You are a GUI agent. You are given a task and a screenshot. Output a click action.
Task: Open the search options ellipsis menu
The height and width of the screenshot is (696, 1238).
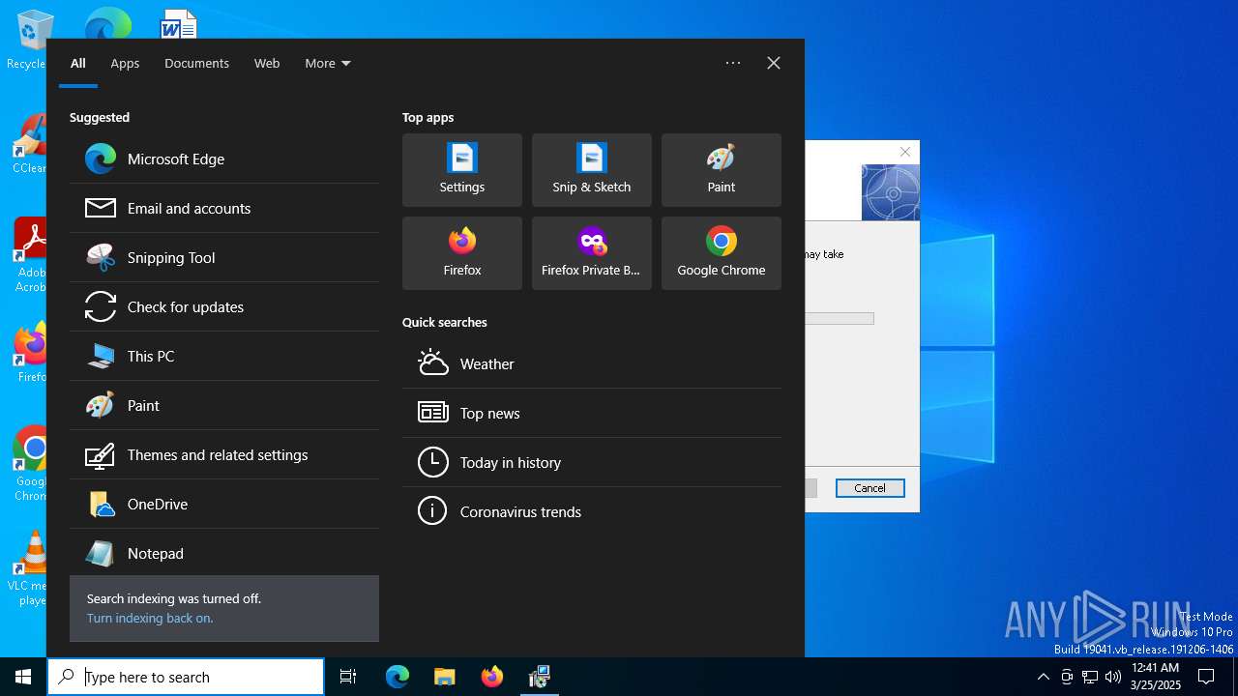pos(733,63)
